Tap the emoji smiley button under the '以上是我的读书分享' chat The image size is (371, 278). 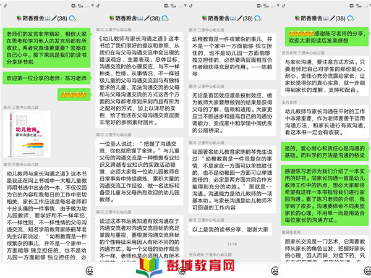coord(275,271)
